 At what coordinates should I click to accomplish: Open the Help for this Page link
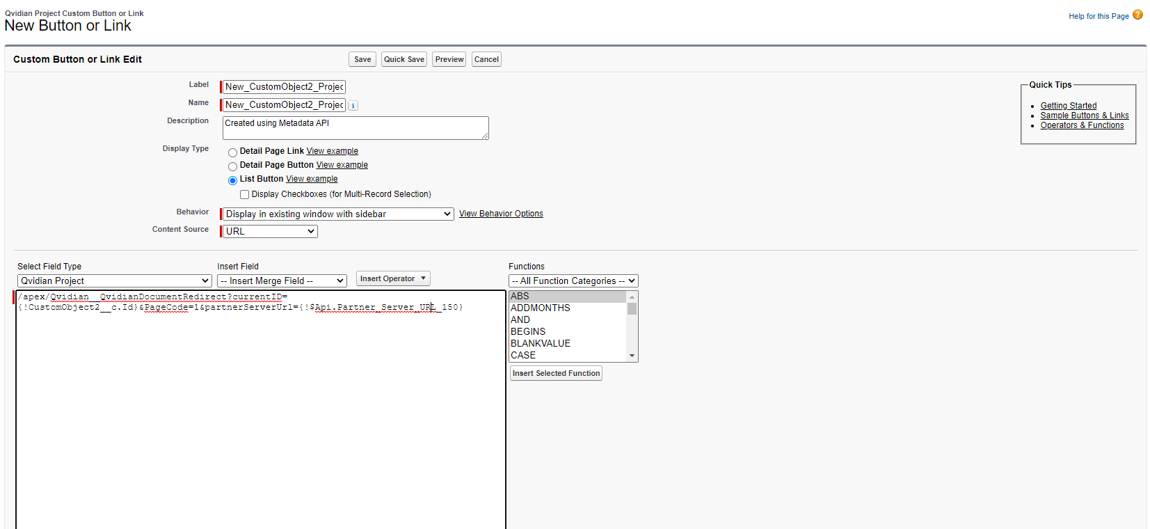pos(1099,16)
